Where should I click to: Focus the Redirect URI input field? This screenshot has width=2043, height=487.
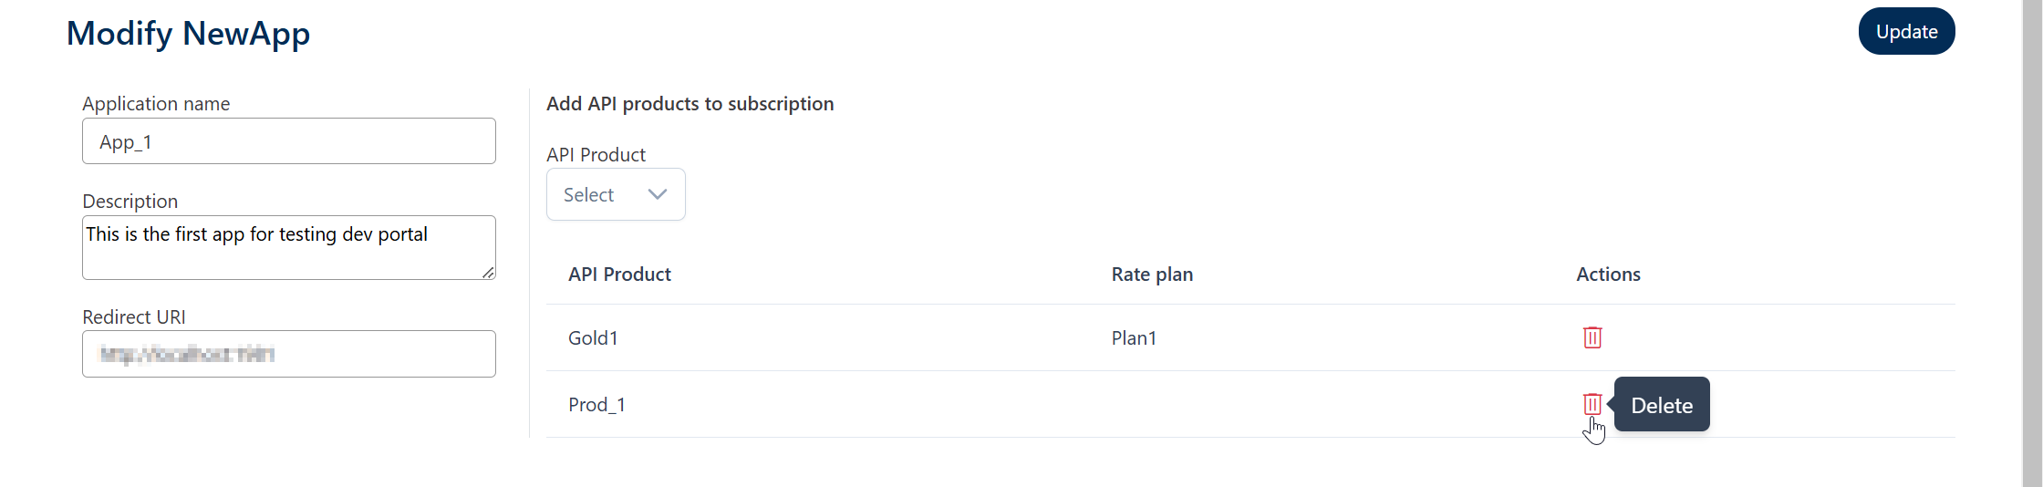289,354
